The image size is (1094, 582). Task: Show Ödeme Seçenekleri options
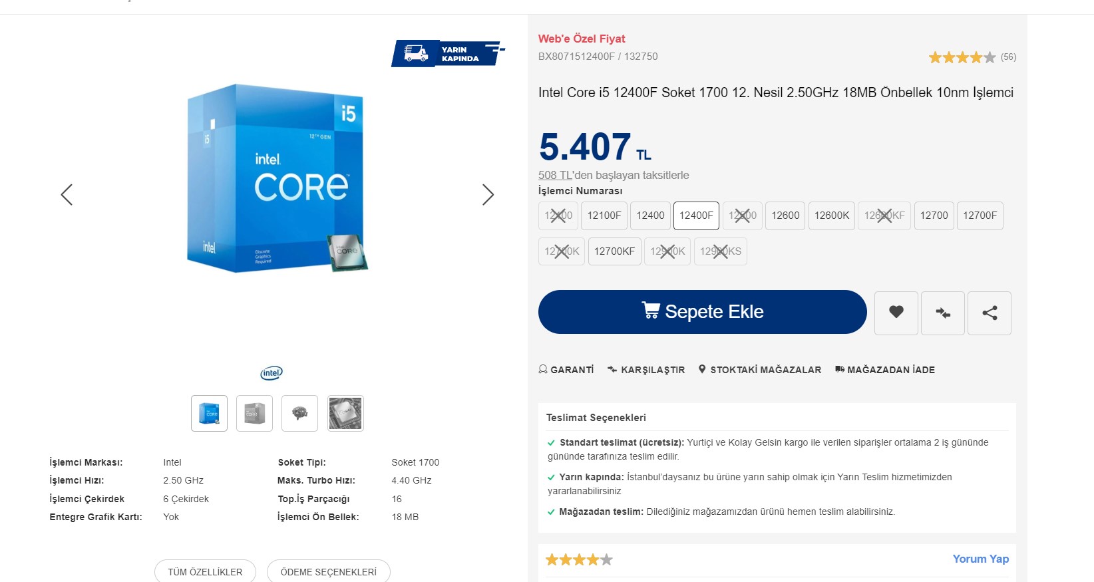pos(328,571)
